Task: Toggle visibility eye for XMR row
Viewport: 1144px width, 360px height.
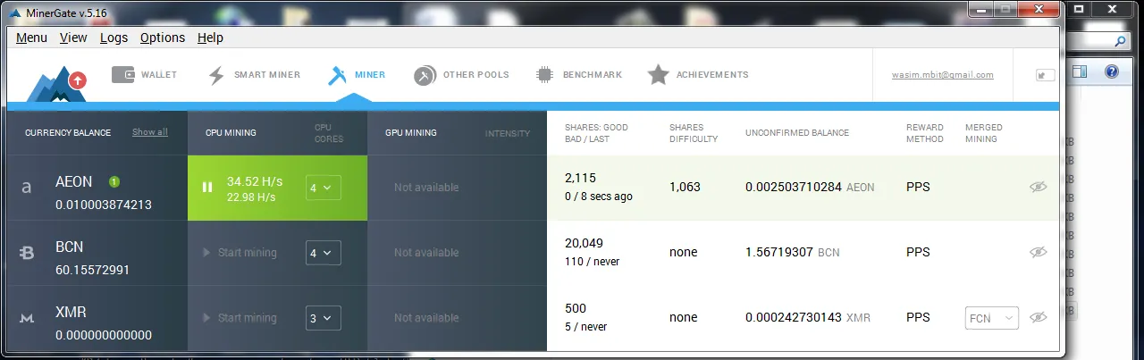Action: [x=1038, y=317]
